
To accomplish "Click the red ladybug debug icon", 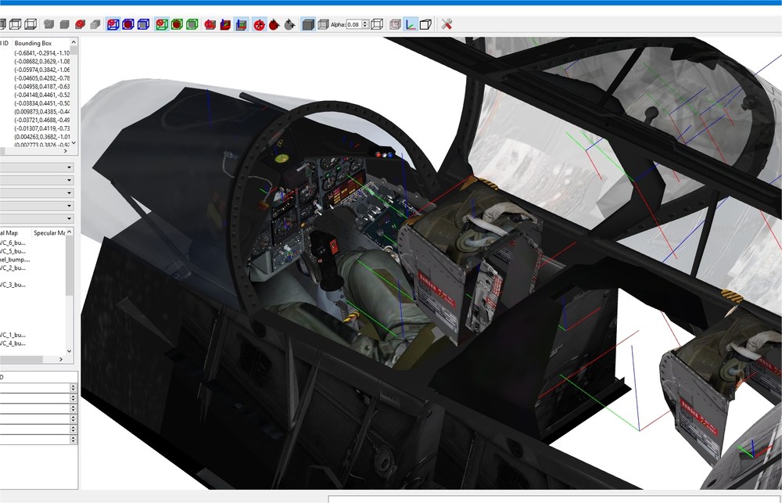I will [274, 24].
